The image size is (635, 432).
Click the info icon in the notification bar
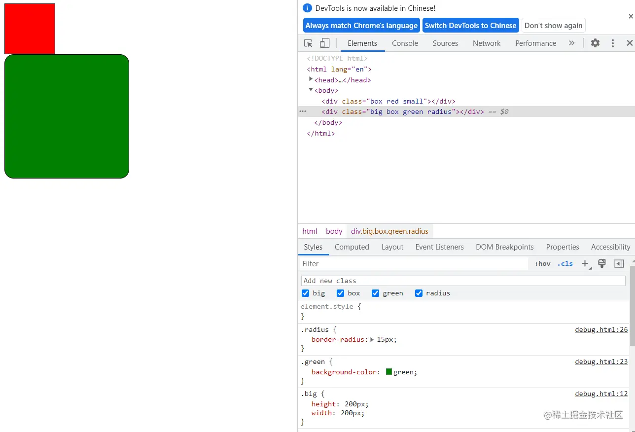click(308, 8)
